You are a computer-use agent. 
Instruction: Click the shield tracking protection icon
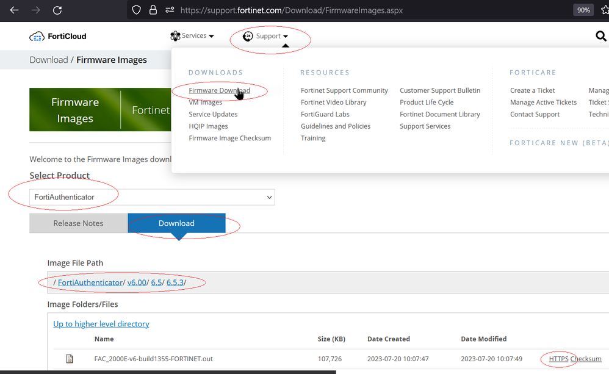tap(137, 10)
